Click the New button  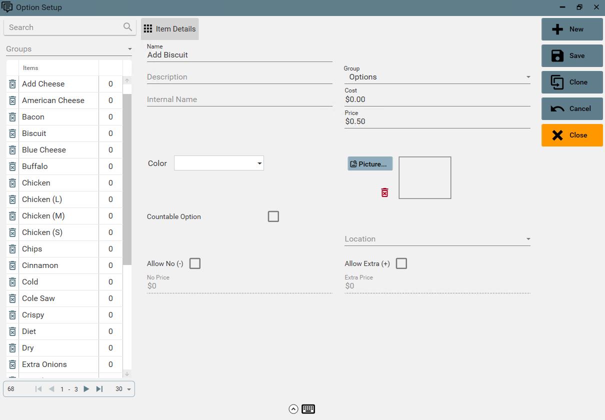572,29
